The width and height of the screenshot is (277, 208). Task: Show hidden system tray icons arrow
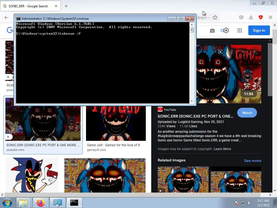pos(230,203)
